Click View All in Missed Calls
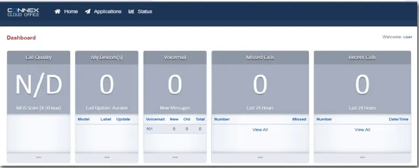Screen dimensions: 419x168 tap(260, 130)
